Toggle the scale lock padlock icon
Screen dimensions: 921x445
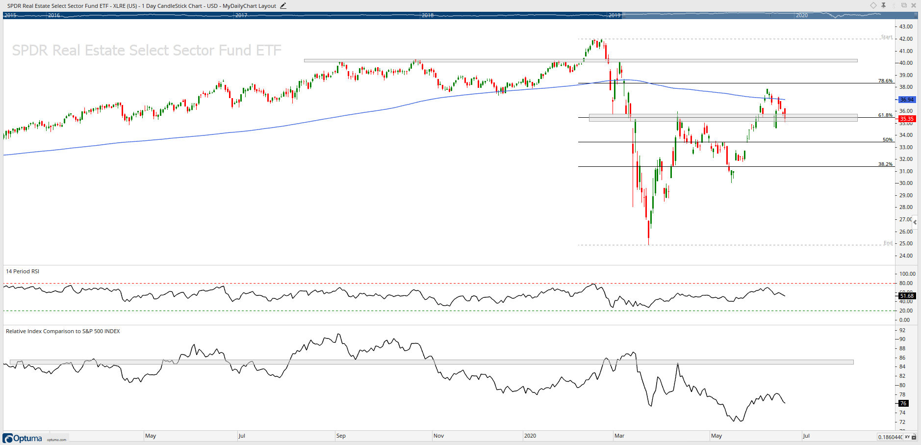click(914, 437)
